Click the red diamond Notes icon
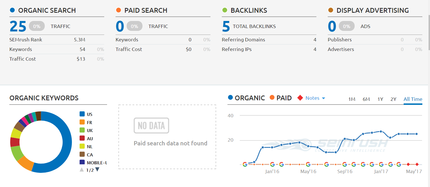Screen dimensions: 430x187 [x=300, y=98]
